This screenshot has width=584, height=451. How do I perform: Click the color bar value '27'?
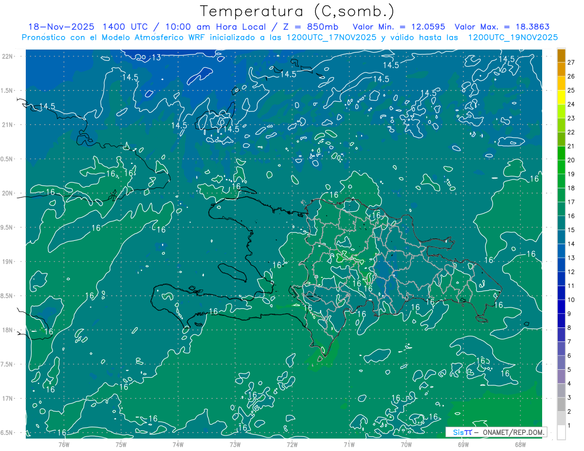[571, 62]
